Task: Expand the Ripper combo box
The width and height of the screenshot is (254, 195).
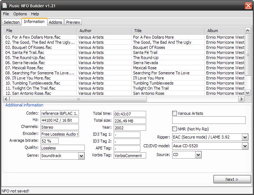Action: click(x=245, y=137)
